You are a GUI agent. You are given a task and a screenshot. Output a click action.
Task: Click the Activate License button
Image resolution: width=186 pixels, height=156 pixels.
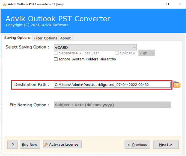(x=62, y=144)
